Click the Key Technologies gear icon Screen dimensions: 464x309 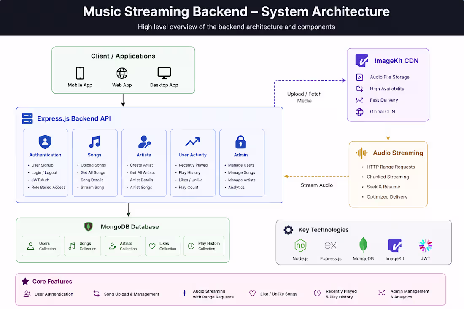(x=288, y=230)
